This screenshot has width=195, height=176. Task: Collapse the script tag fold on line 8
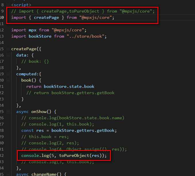[8, 5]
